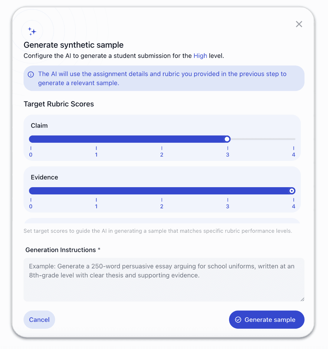Set Evidence score to 3
This screenshot has width=328, height=349.
click(x=228, y=191)
